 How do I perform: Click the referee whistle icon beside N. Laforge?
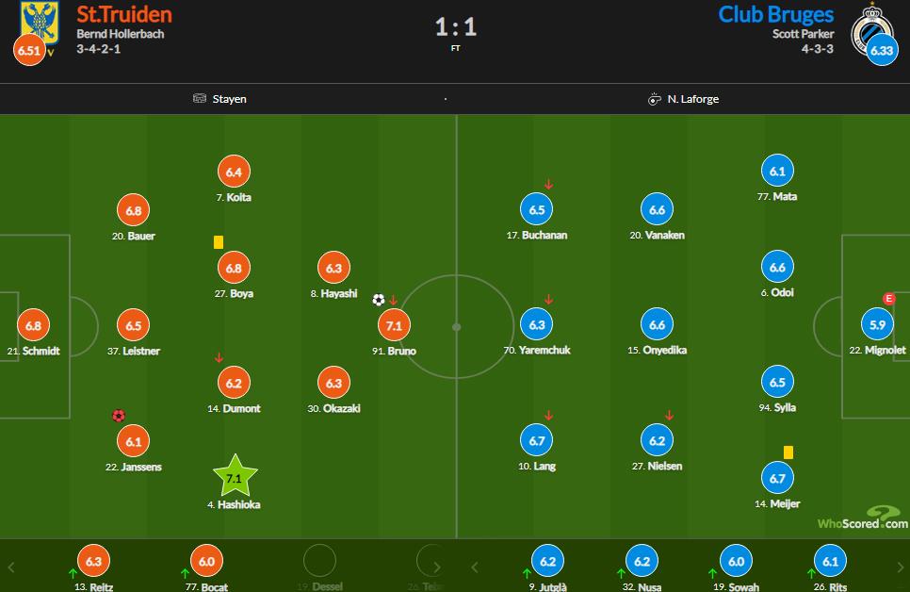(x=654, y=98)
